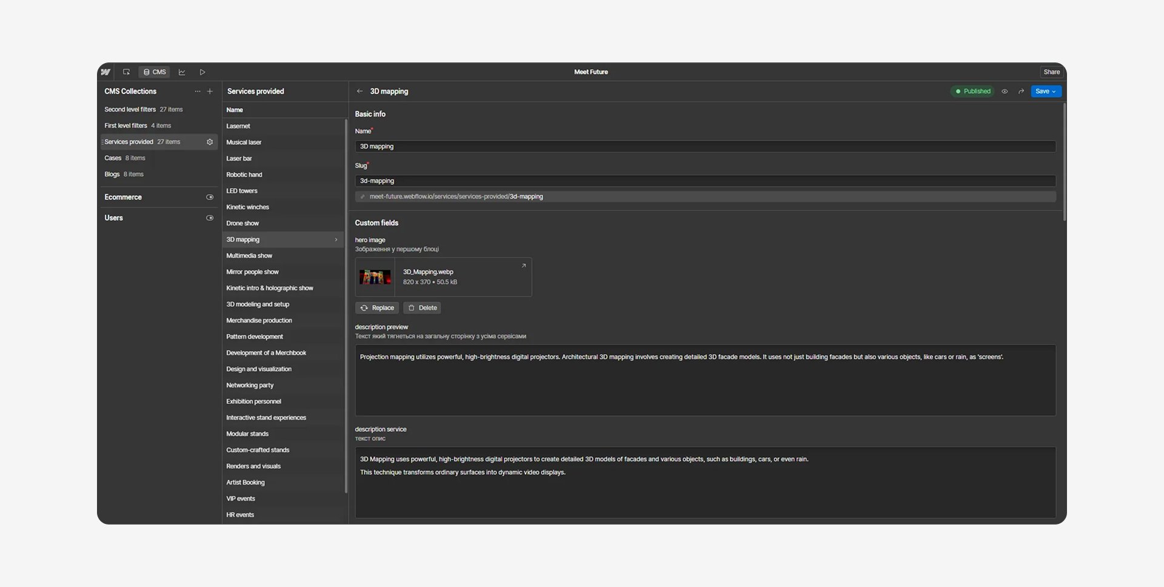
Task: Select the Networking party item
Action: click(x=283, y=386)
